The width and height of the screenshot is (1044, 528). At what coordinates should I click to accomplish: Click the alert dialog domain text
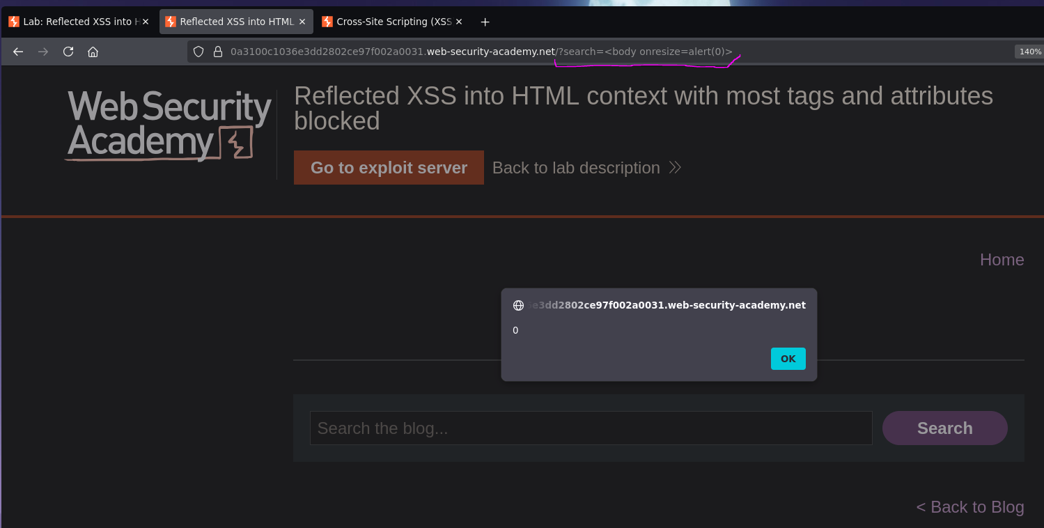667,305
